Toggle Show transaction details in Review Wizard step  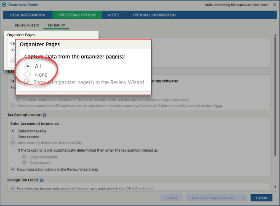click(13, 169)
